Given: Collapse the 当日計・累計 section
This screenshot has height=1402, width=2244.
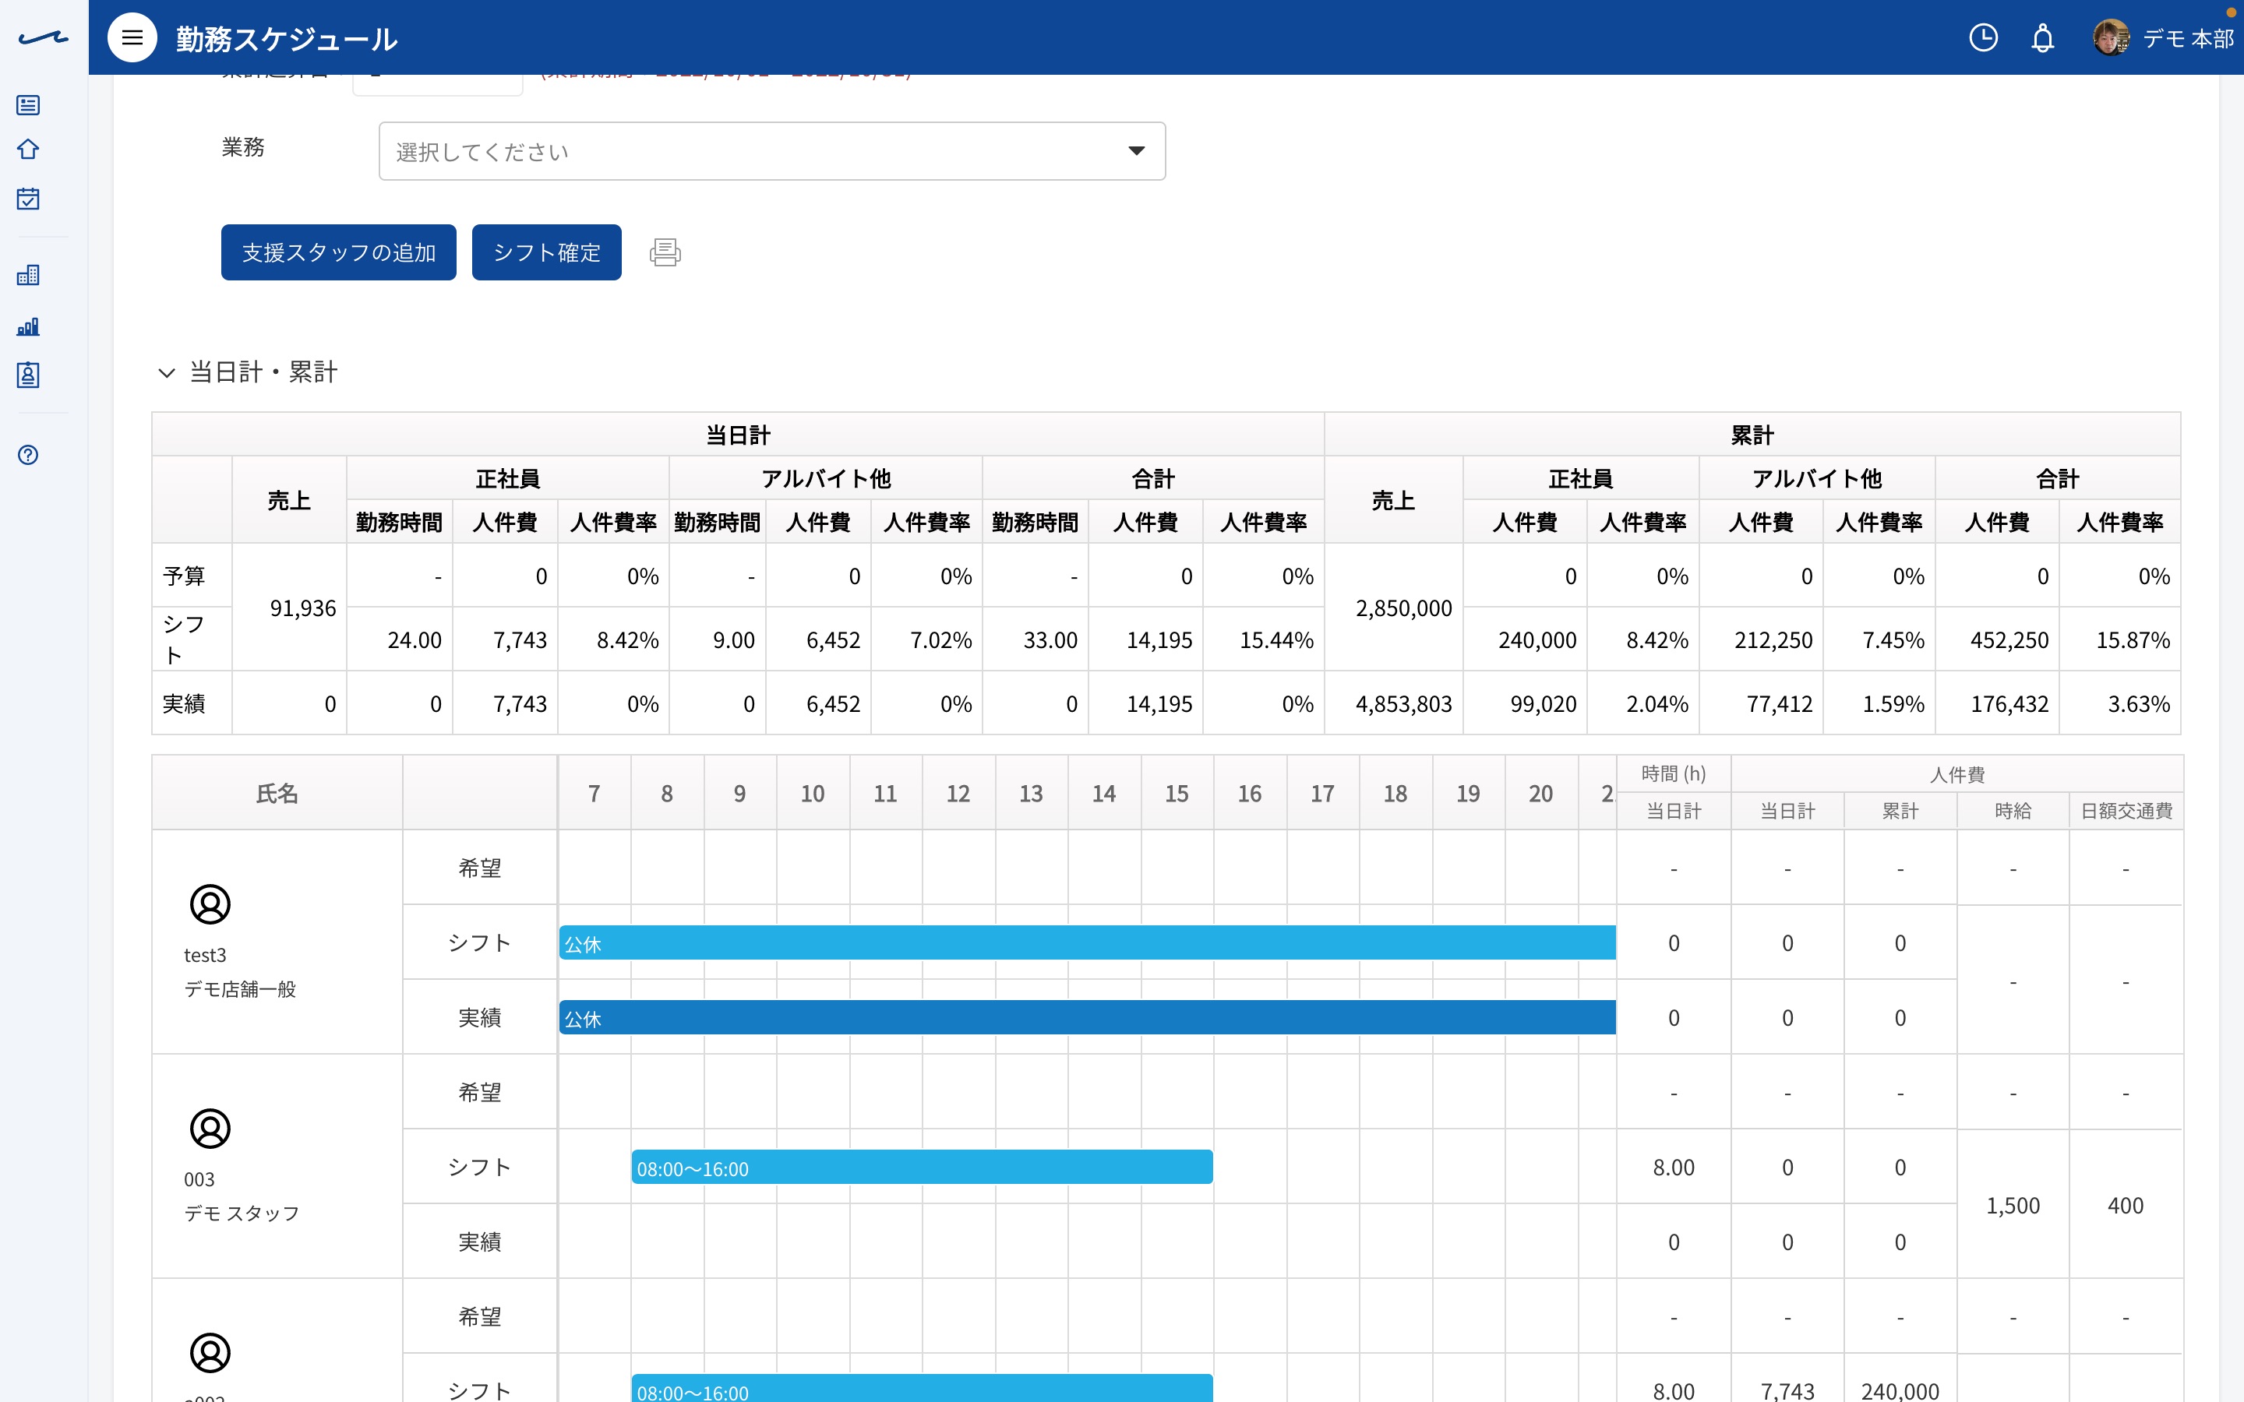Looking at the screenshot, I should tap(167, 373).
